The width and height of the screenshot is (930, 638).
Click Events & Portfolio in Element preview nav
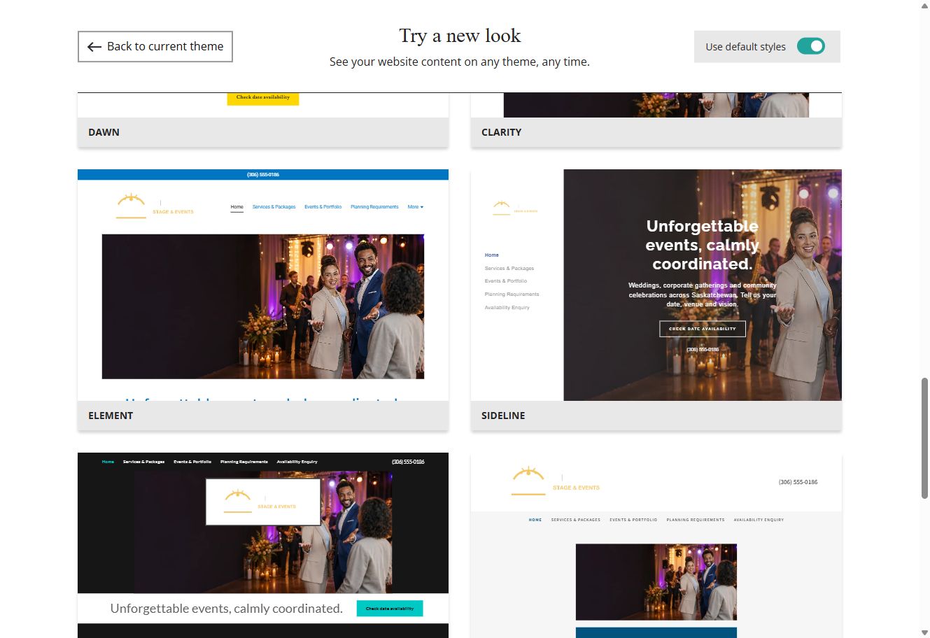[323, 207]
